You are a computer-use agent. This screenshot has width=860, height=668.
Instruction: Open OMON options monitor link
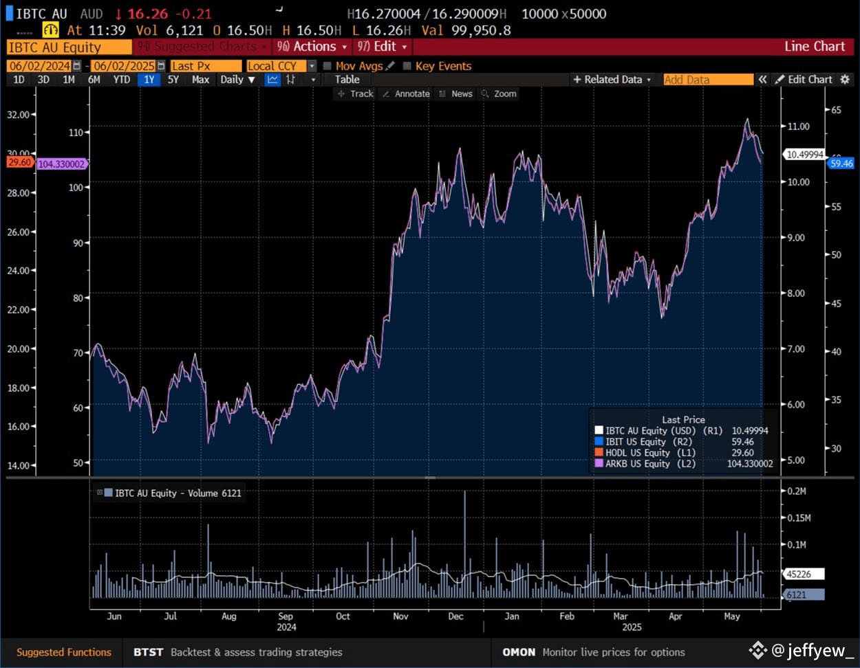[x=594, y=652]
